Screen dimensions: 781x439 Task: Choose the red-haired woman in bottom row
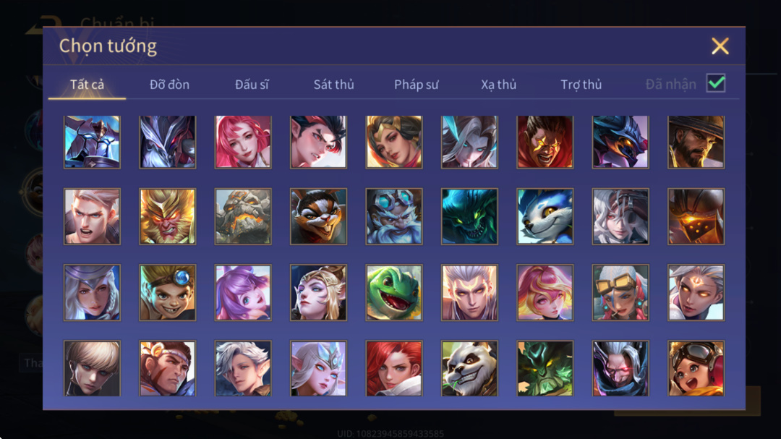(394, 368)
